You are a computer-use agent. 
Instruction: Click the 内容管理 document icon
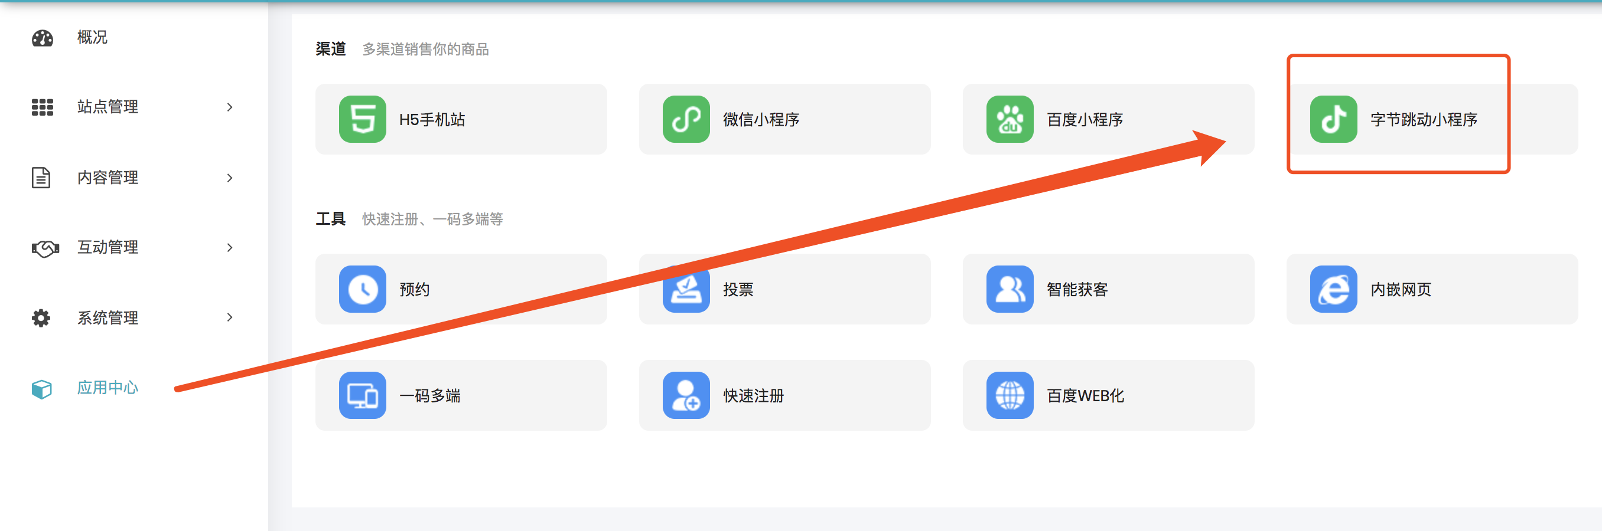click(41, 178)
